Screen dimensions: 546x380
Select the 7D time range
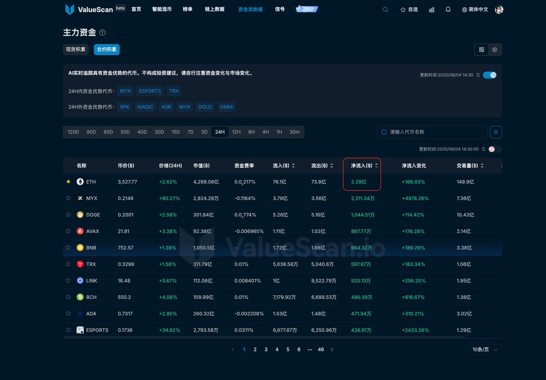pyautogui.click(x=190, y=132)
